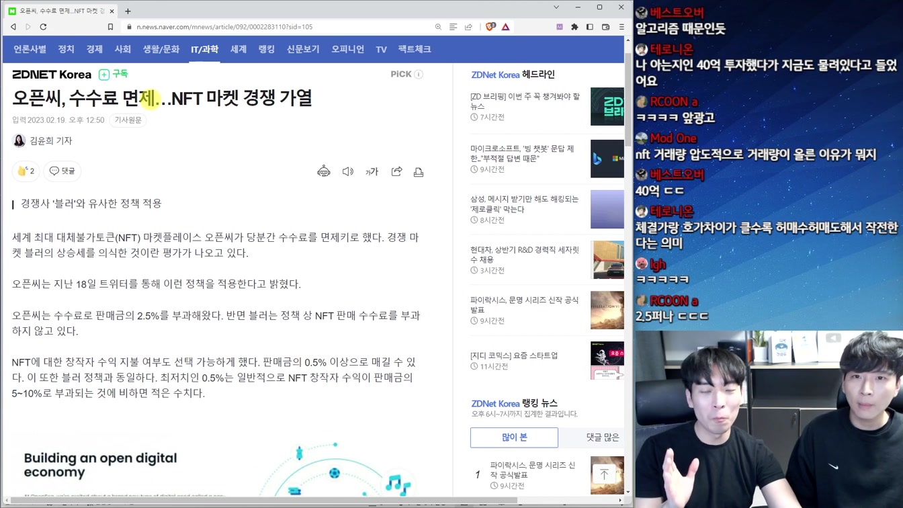
Task: Open the [ZD 브리핑] 이번 주 headline
Action: coord(525,101)
